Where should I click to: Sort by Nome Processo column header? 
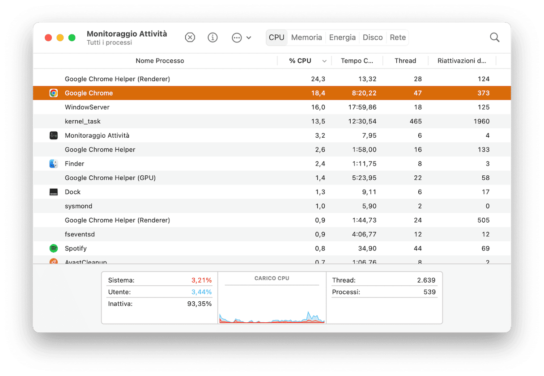[x=160, y=61]
